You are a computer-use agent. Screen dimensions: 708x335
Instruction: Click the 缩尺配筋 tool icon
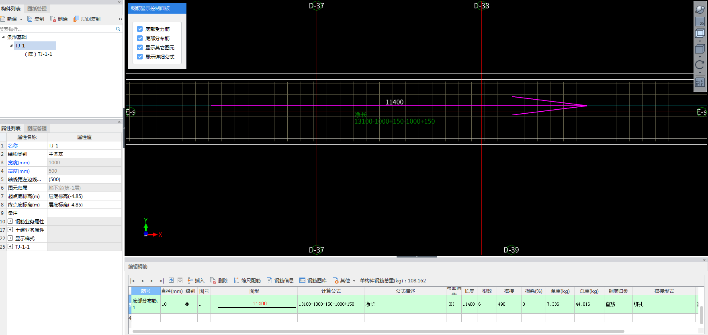[x=237, y=280]
